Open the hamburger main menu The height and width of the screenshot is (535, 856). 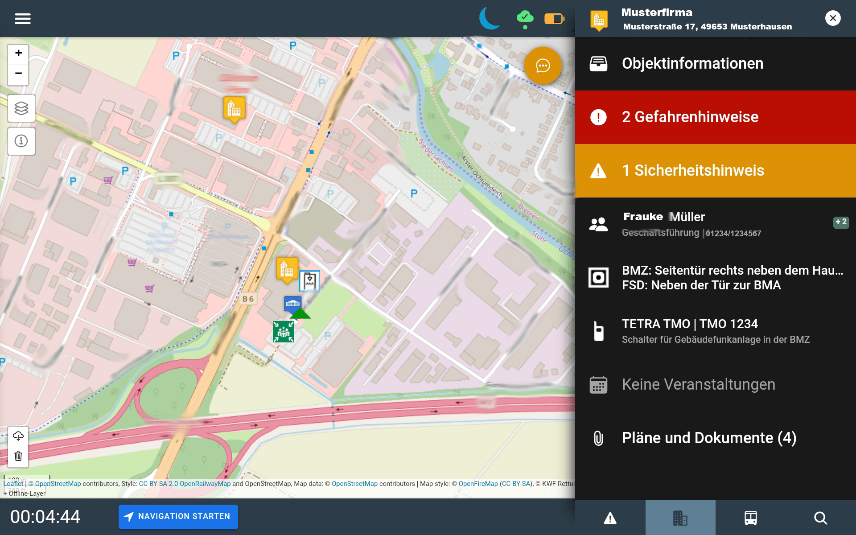coord(22,18)
